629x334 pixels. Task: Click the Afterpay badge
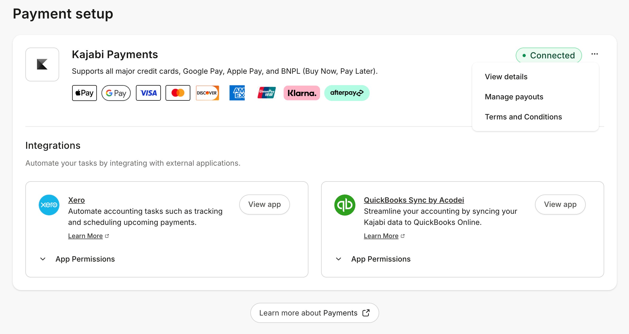pyautogui.click(x=347, y=93)
